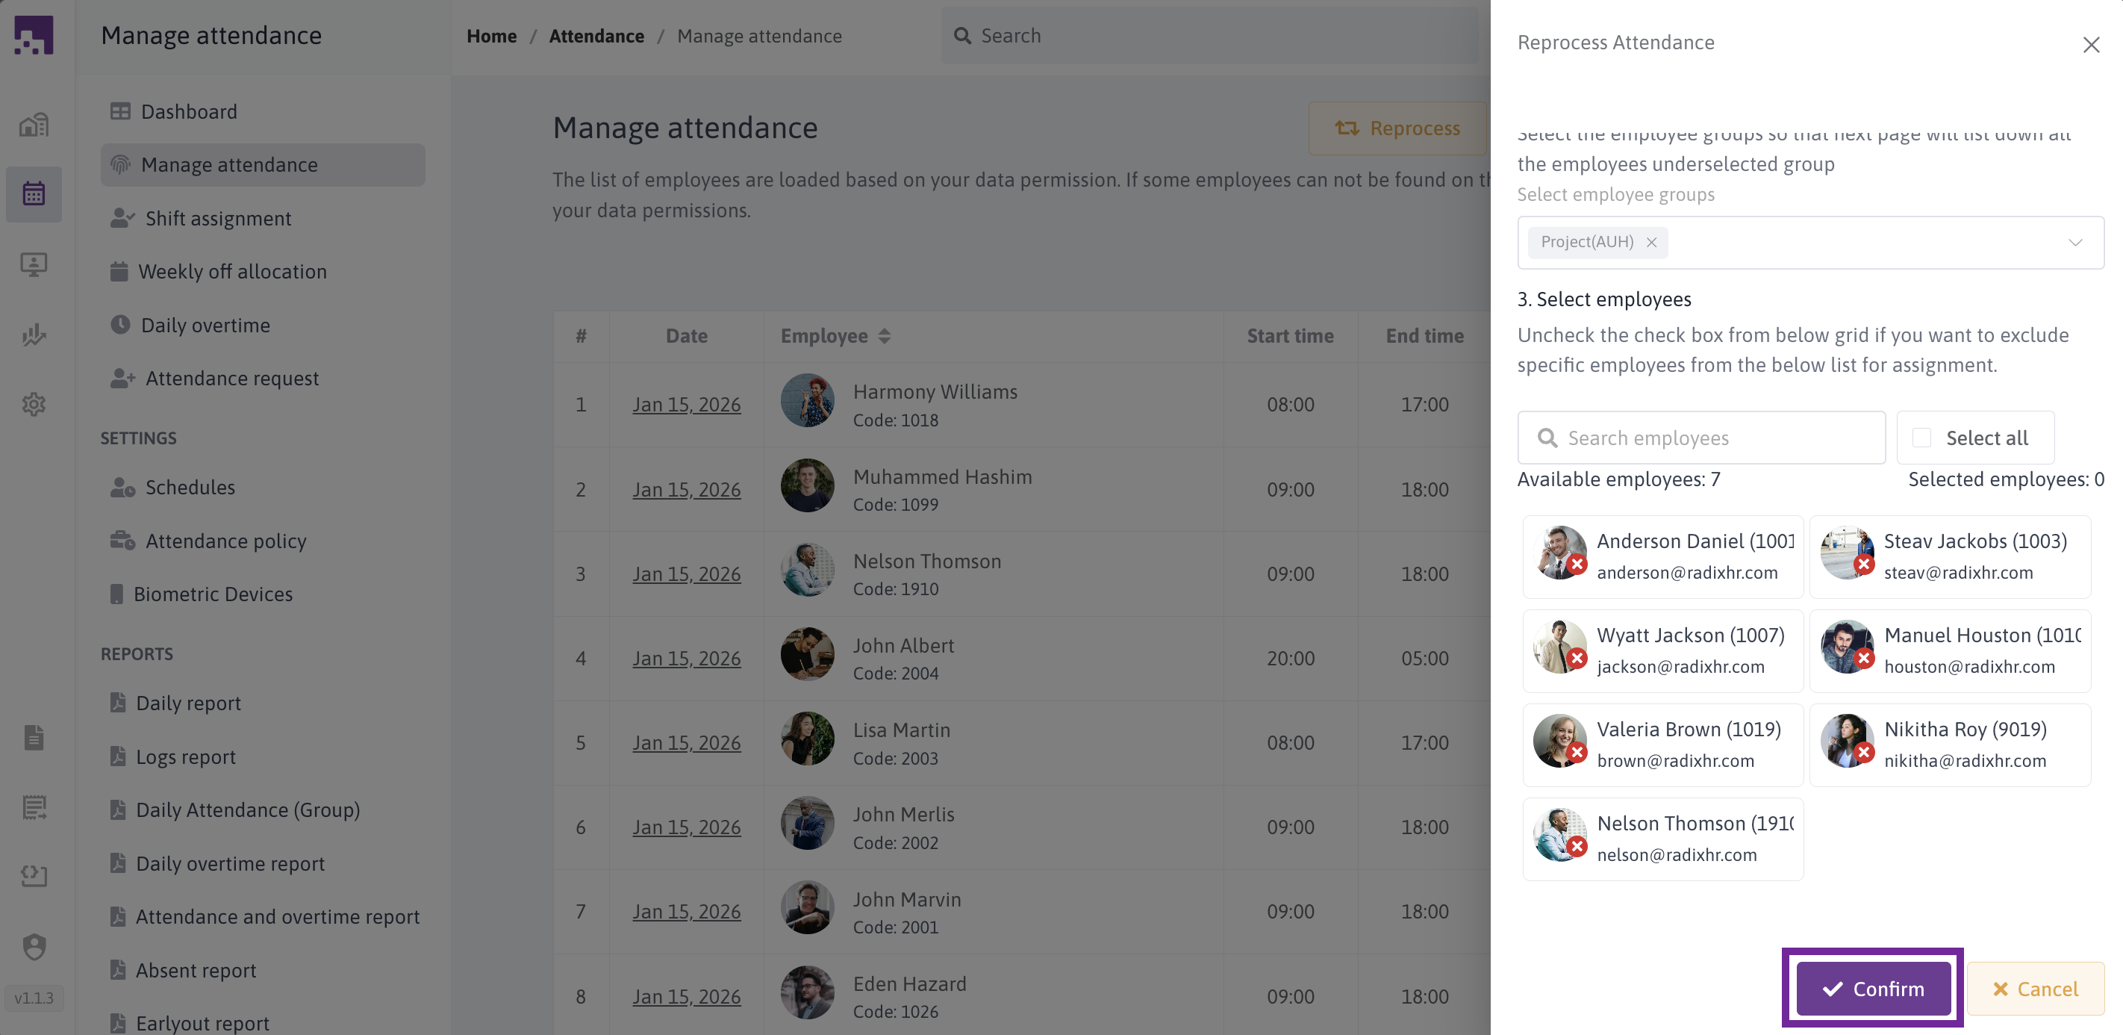Image resolution: width=2123 pixels, height=1035 pixels.
Task: Close the Reprocess Attendance panel
Action: coord(2090,45)
